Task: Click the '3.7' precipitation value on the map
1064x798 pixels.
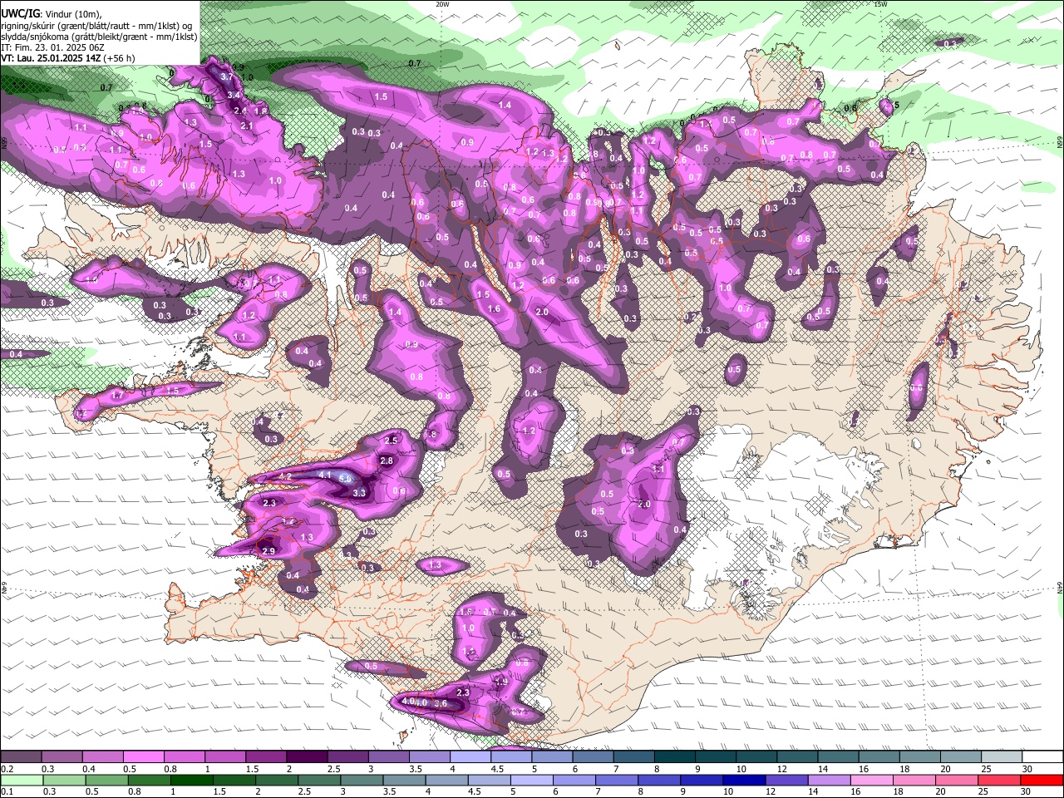Action: (x=226, y=76)
